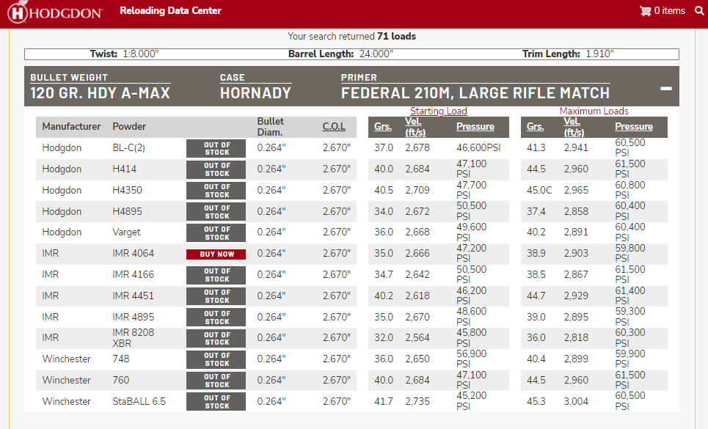The image size is (708, 429).
Task: Select the Winchester 760 powder name
Action: coord(120,381)
